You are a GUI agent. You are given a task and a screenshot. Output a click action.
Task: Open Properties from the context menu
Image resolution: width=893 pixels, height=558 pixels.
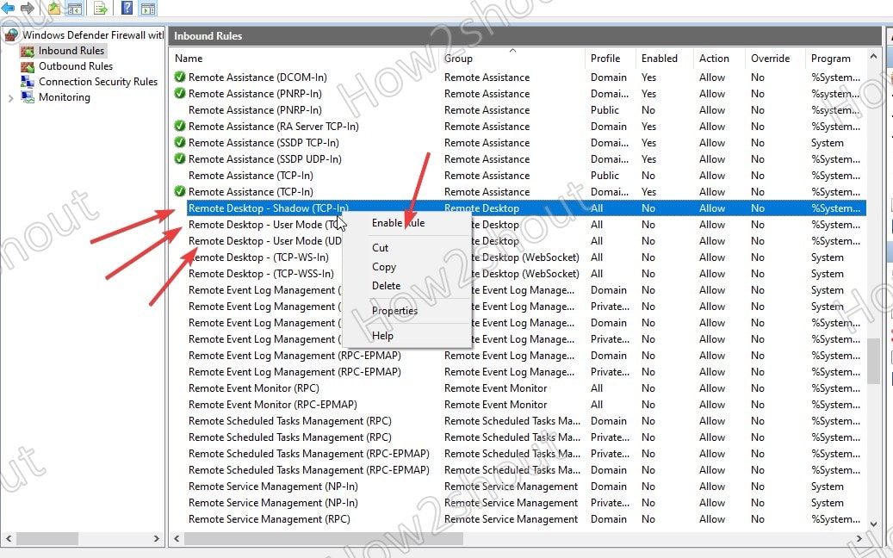[x=395, y=311]
